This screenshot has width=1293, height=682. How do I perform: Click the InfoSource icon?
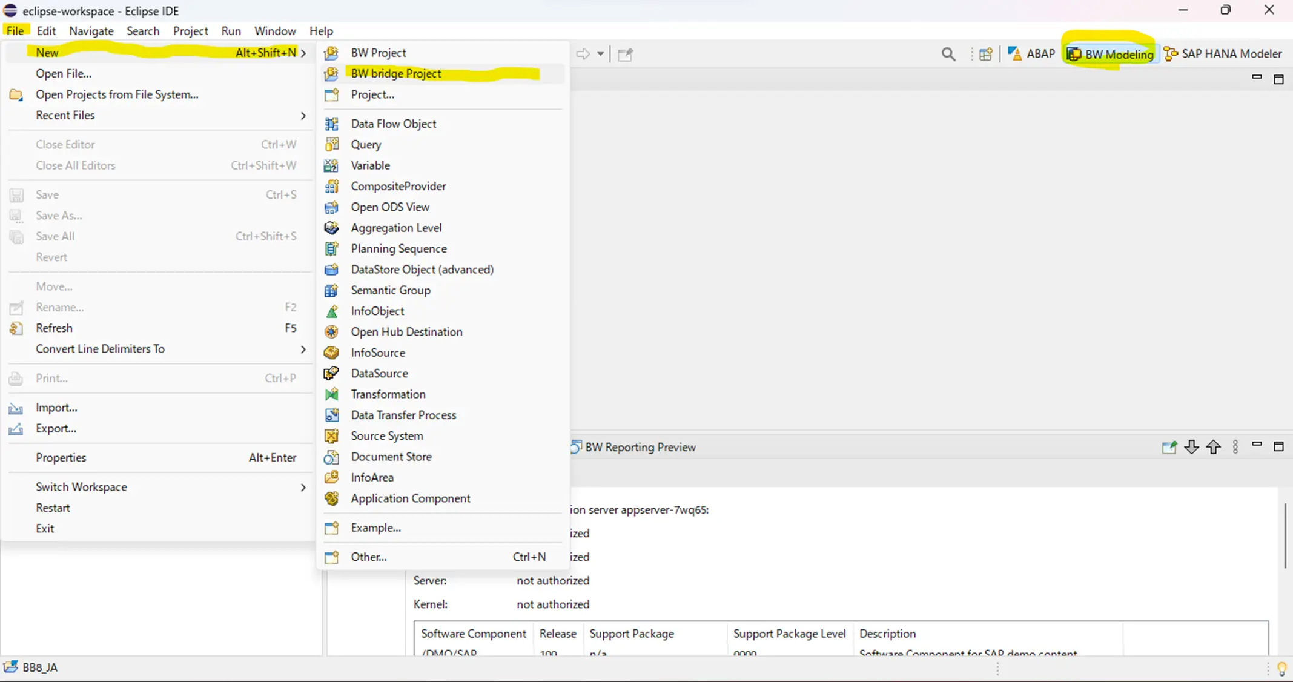pos(331,353)
